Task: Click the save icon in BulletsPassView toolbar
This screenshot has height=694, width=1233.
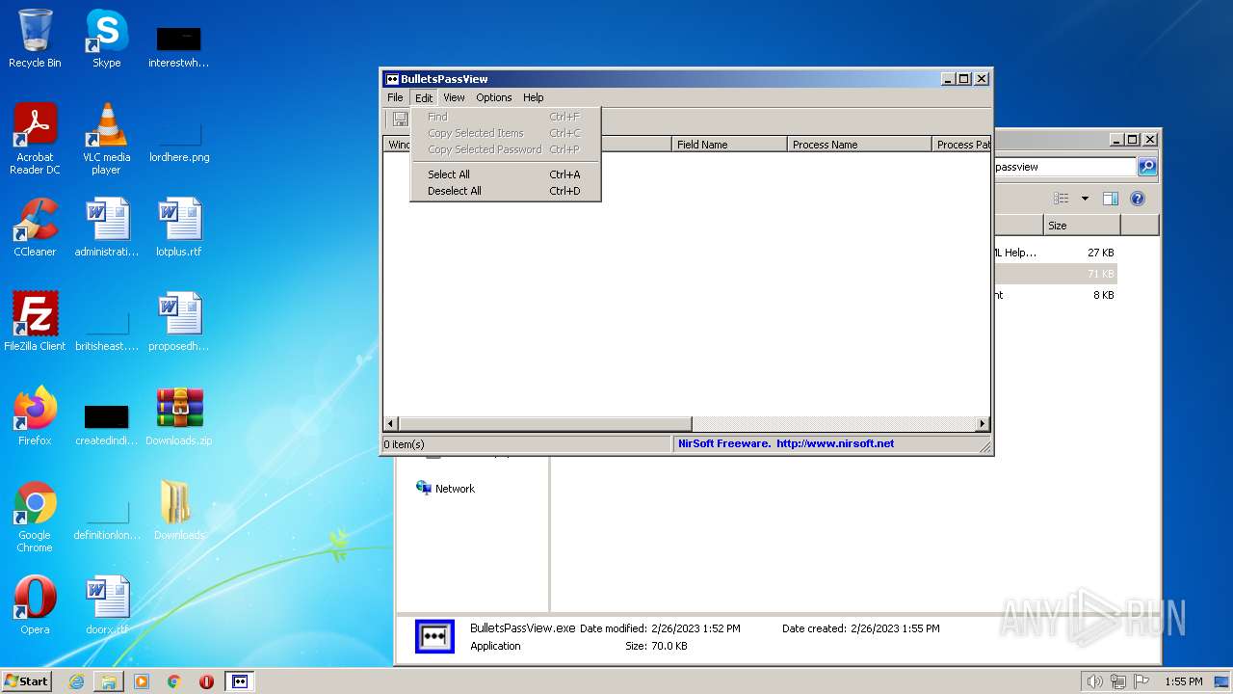Action: pos(400,120)
